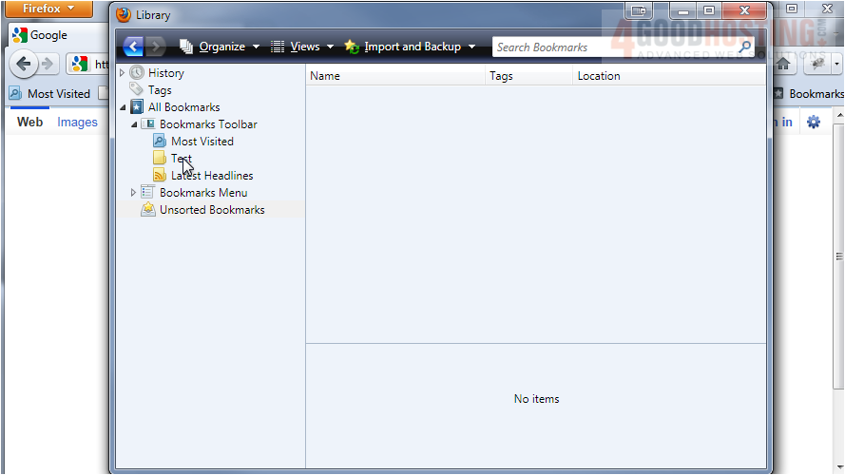Click the Latest Headlines feed icon

click(160, 176)
